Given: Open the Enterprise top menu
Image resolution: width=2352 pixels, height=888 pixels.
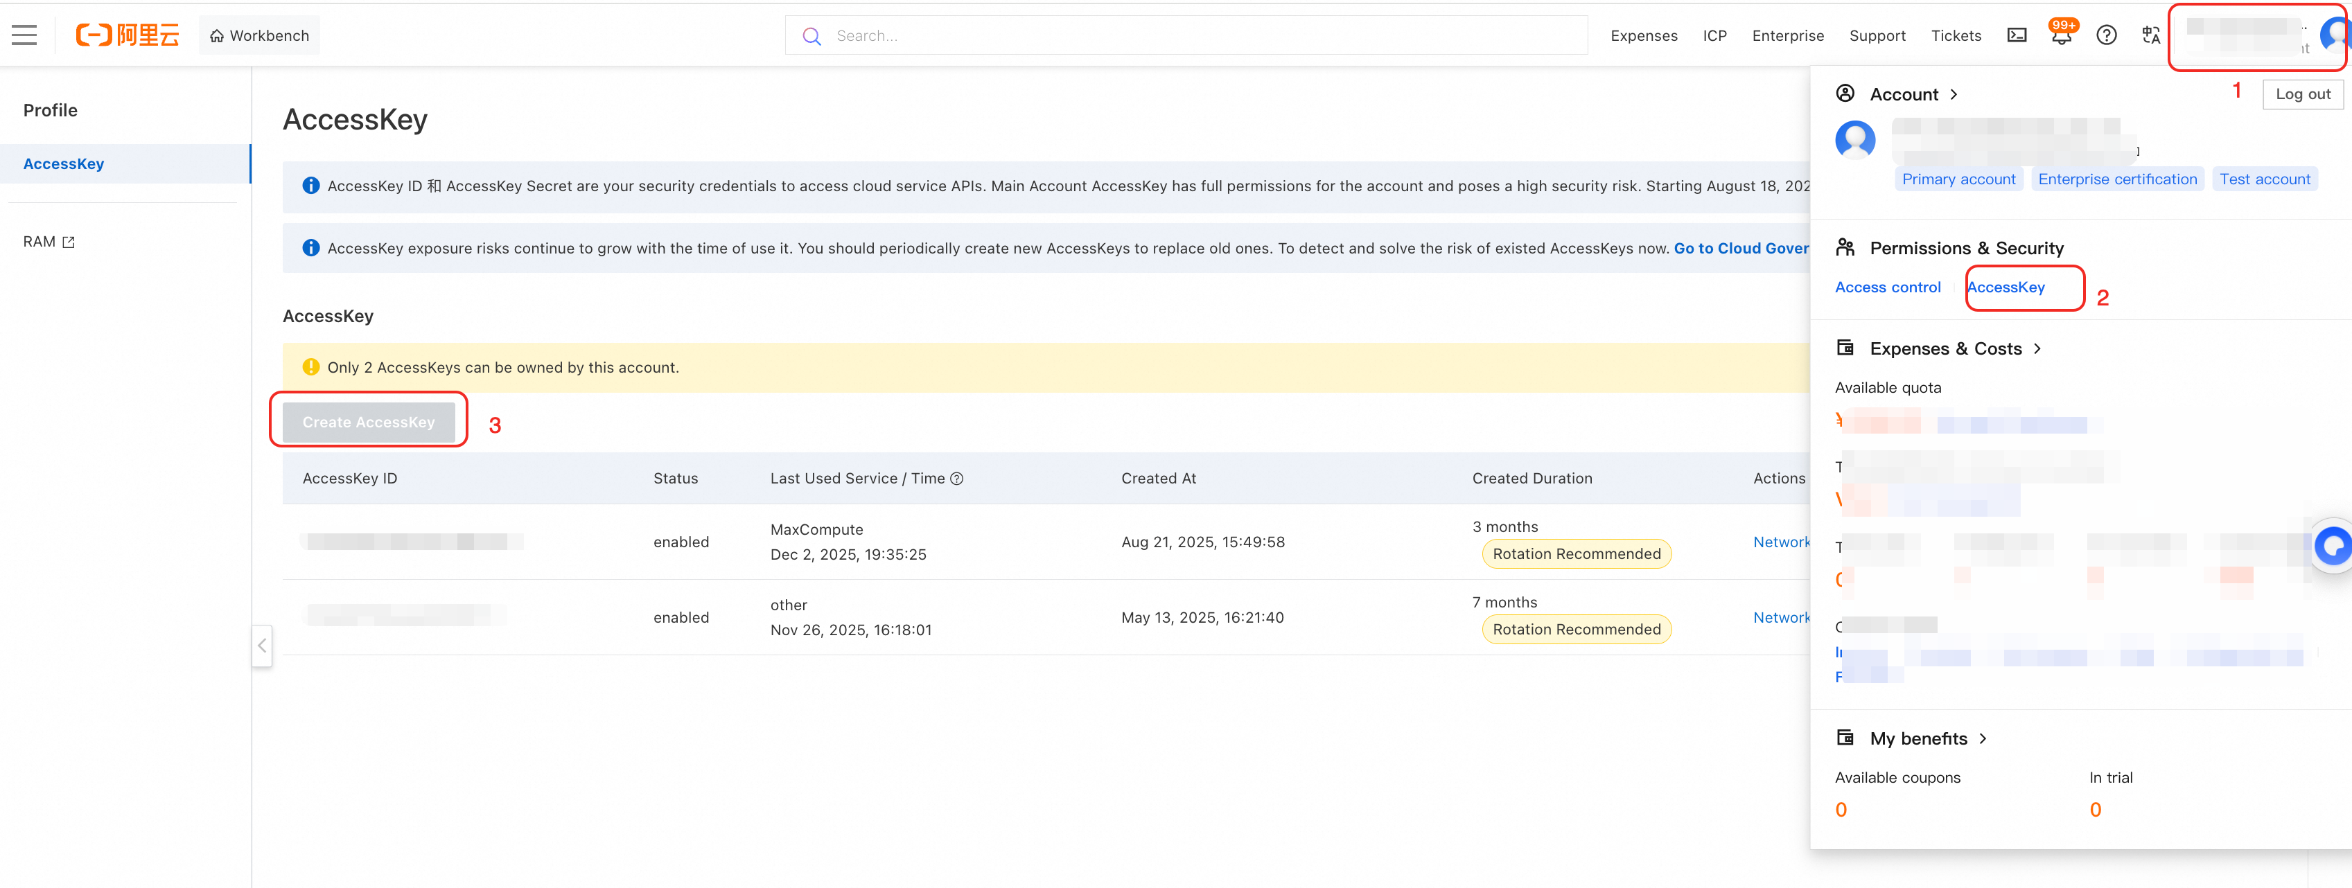Looking at the screenshot, I should [x=1788, y=35].
